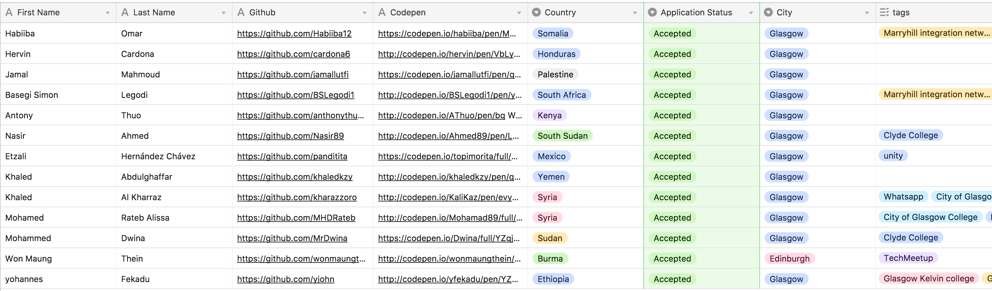Open the cardona6 GitHub link
The width and height of the screenshot is (992, 291).
[293, 54]
